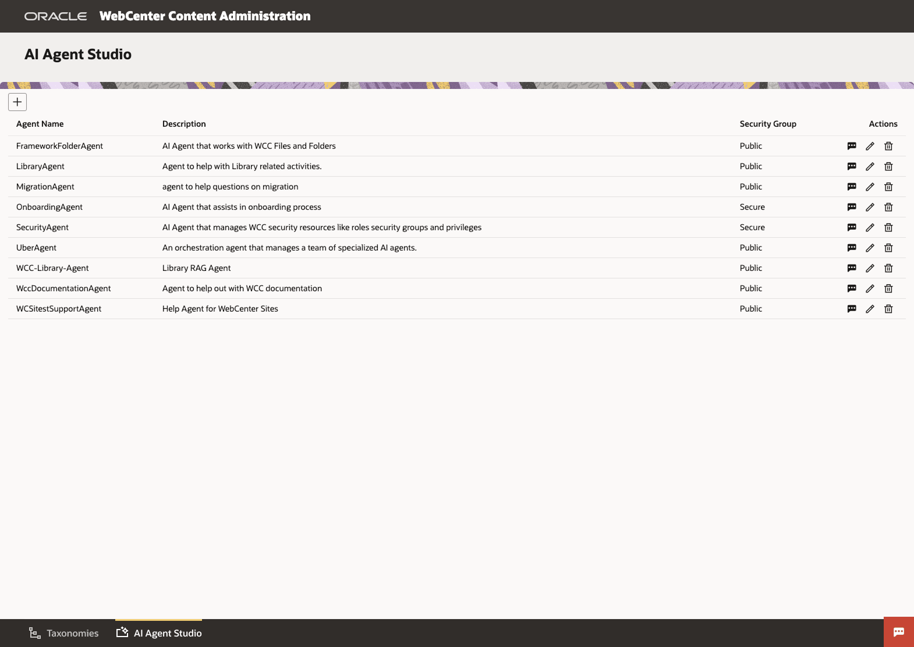Select the WCSitestSupportAgent name cell

59,309
